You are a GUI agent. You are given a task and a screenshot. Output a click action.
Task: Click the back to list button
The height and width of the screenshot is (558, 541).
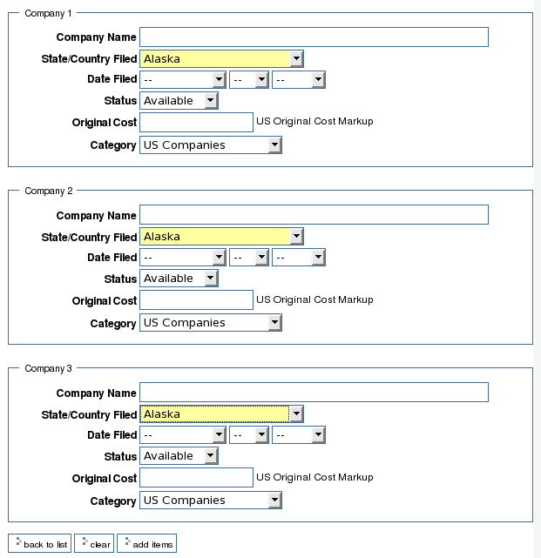pos(39,544)
